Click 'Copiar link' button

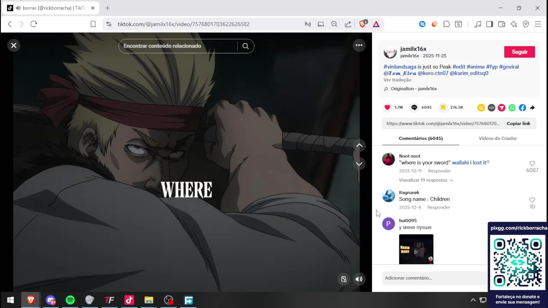[518, 124]
